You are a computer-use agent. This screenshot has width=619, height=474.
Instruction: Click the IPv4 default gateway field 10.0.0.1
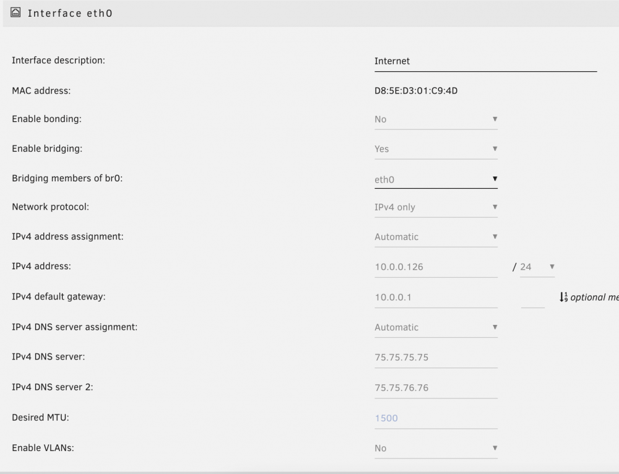[436, 298]
